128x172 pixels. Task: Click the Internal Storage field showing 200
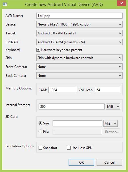(71, 107)
